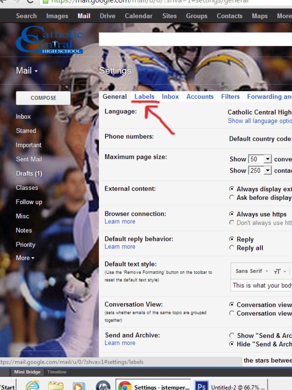Switch to Photoshop Untitled-2 in taskbar
Viewport: 292px width, 390px height.
[x=231, y=387]
